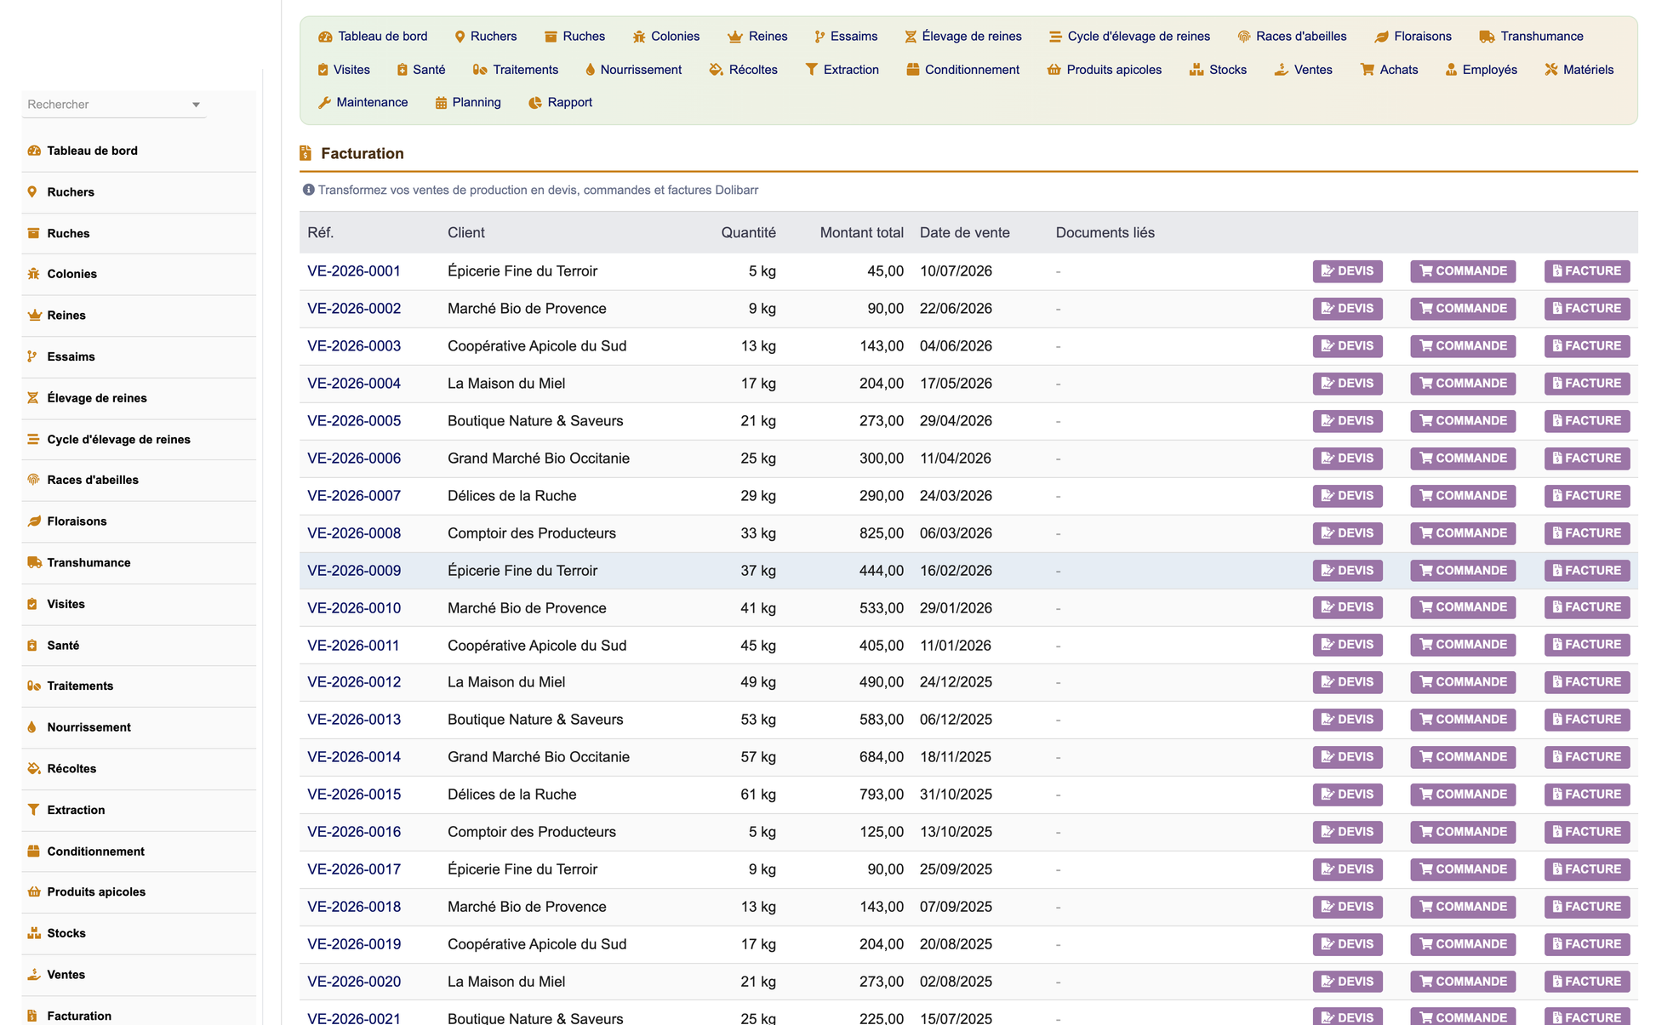Click the Planning calendar icon in top navigation
The image size is (1656, 1025).
click(441, 103)
